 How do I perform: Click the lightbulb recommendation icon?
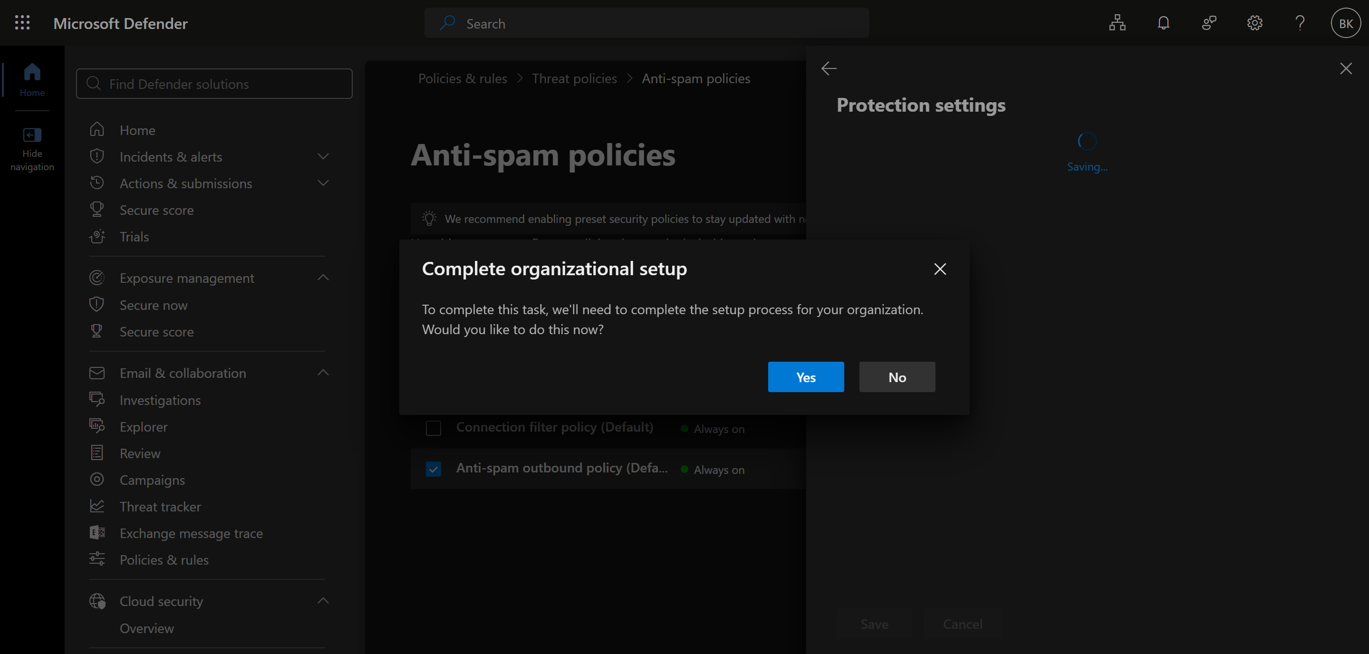429,218
